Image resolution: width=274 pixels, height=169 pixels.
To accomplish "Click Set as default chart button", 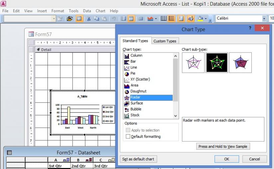I will (x=138, y=159).
